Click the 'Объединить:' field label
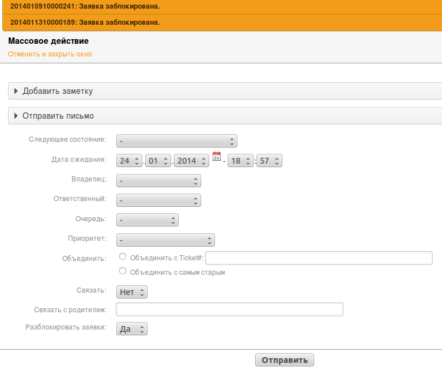442x371 pixels. (x=84, y=259)
